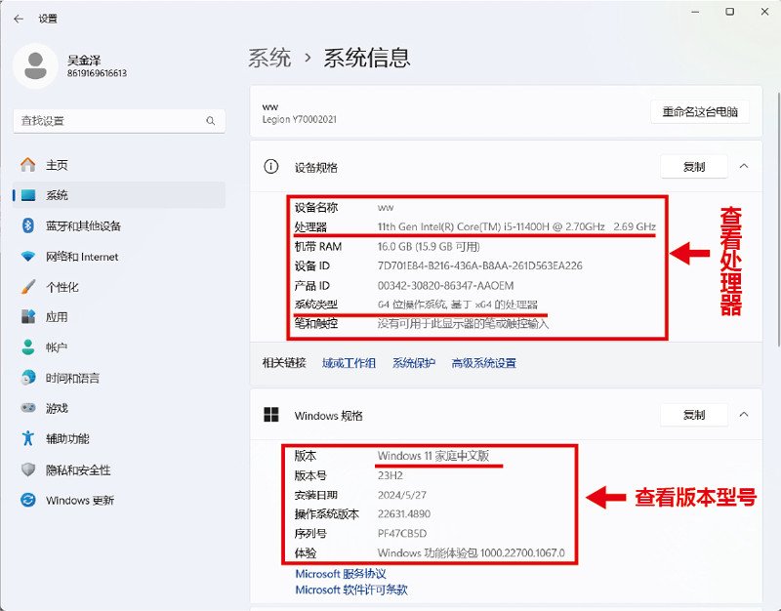
Task: Open Windows 更新 from sidebar
Action: (x=78, y=501)
